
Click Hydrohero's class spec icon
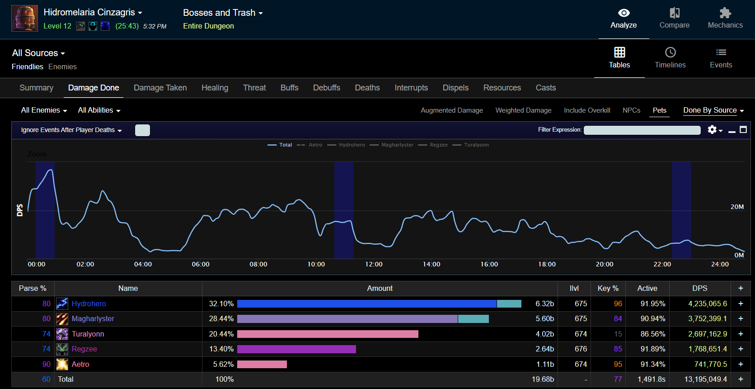tap(62, 304)
